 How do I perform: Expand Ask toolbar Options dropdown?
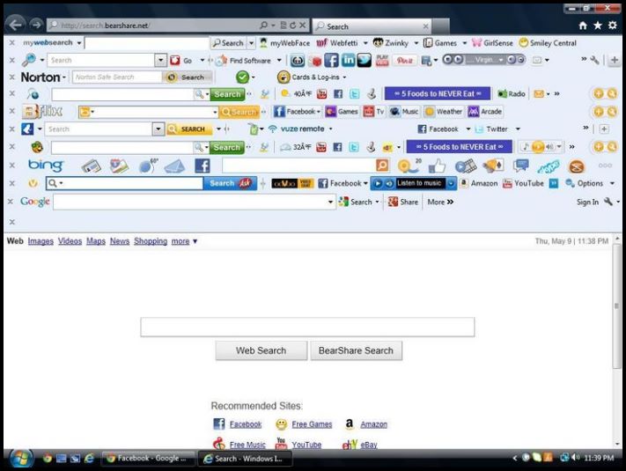[612, 183]
